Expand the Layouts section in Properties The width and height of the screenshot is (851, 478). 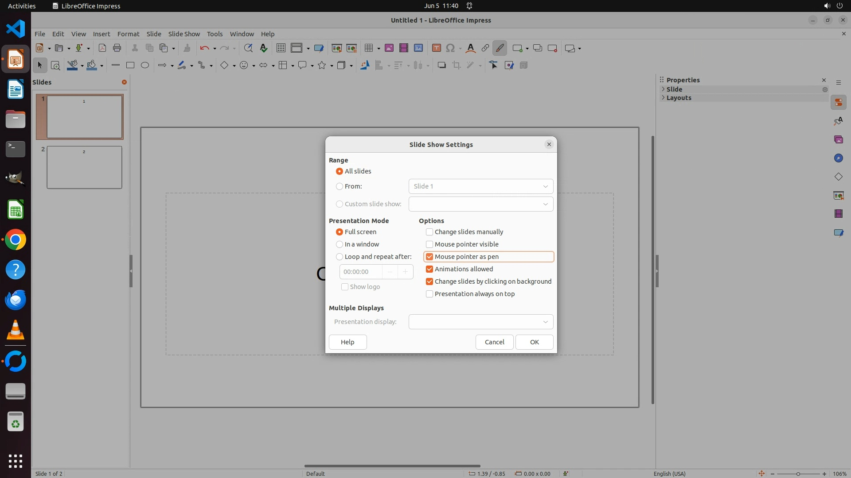pyautogui.click(x=679, y=98)
